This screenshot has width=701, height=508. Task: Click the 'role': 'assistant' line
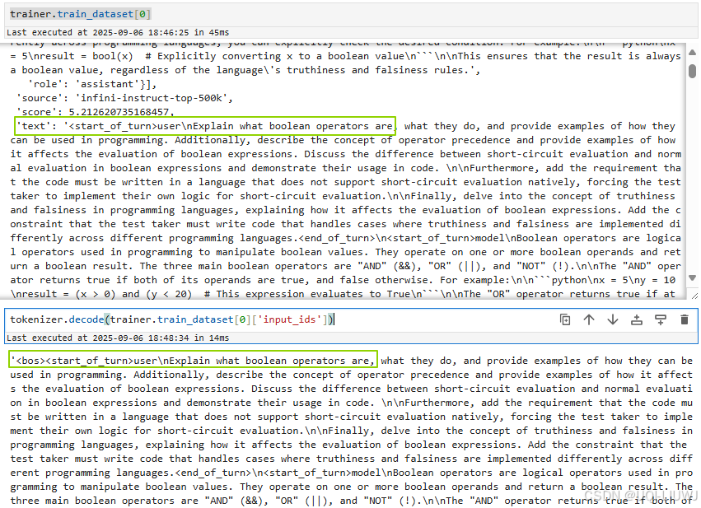[x=92, y=84]
